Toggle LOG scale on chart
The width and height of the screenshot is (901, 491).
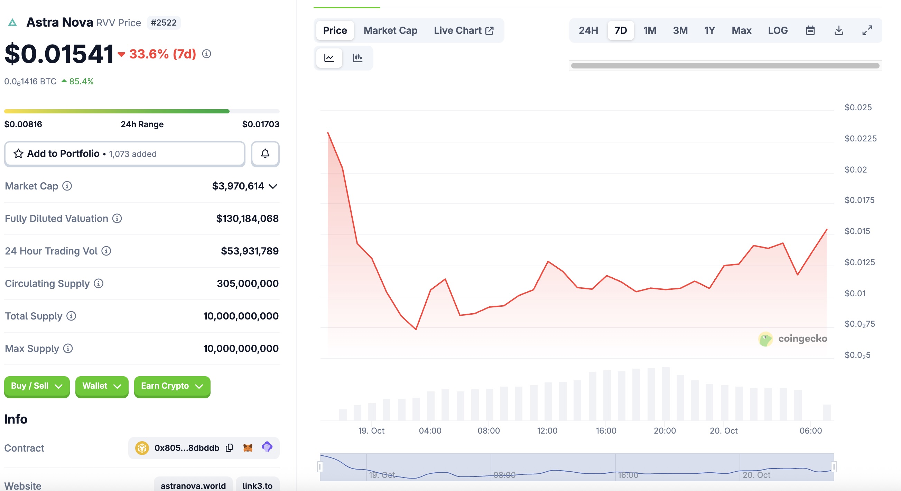pos(778,30)
